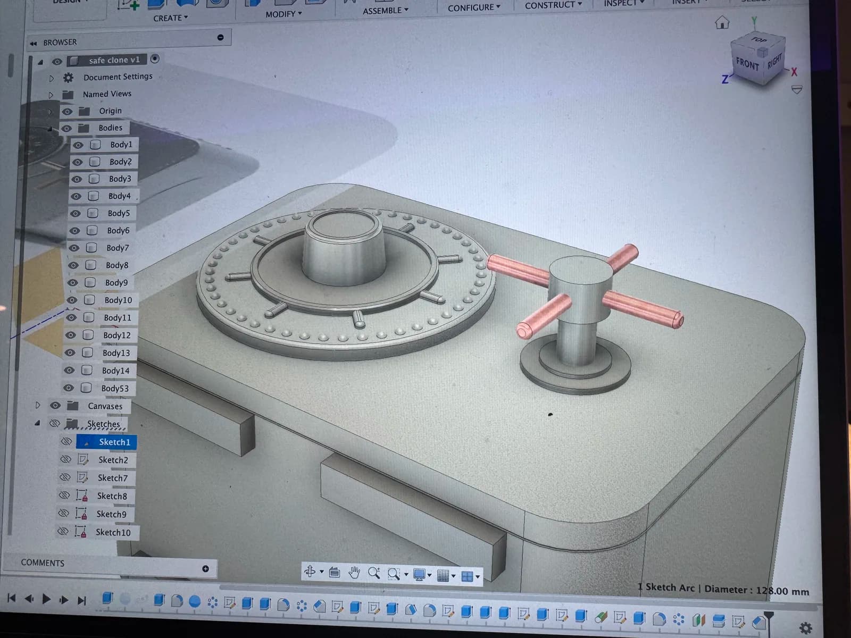This screenshot has width=851, height=638.
Task: Expand the Named Views node
Action: 51,95
